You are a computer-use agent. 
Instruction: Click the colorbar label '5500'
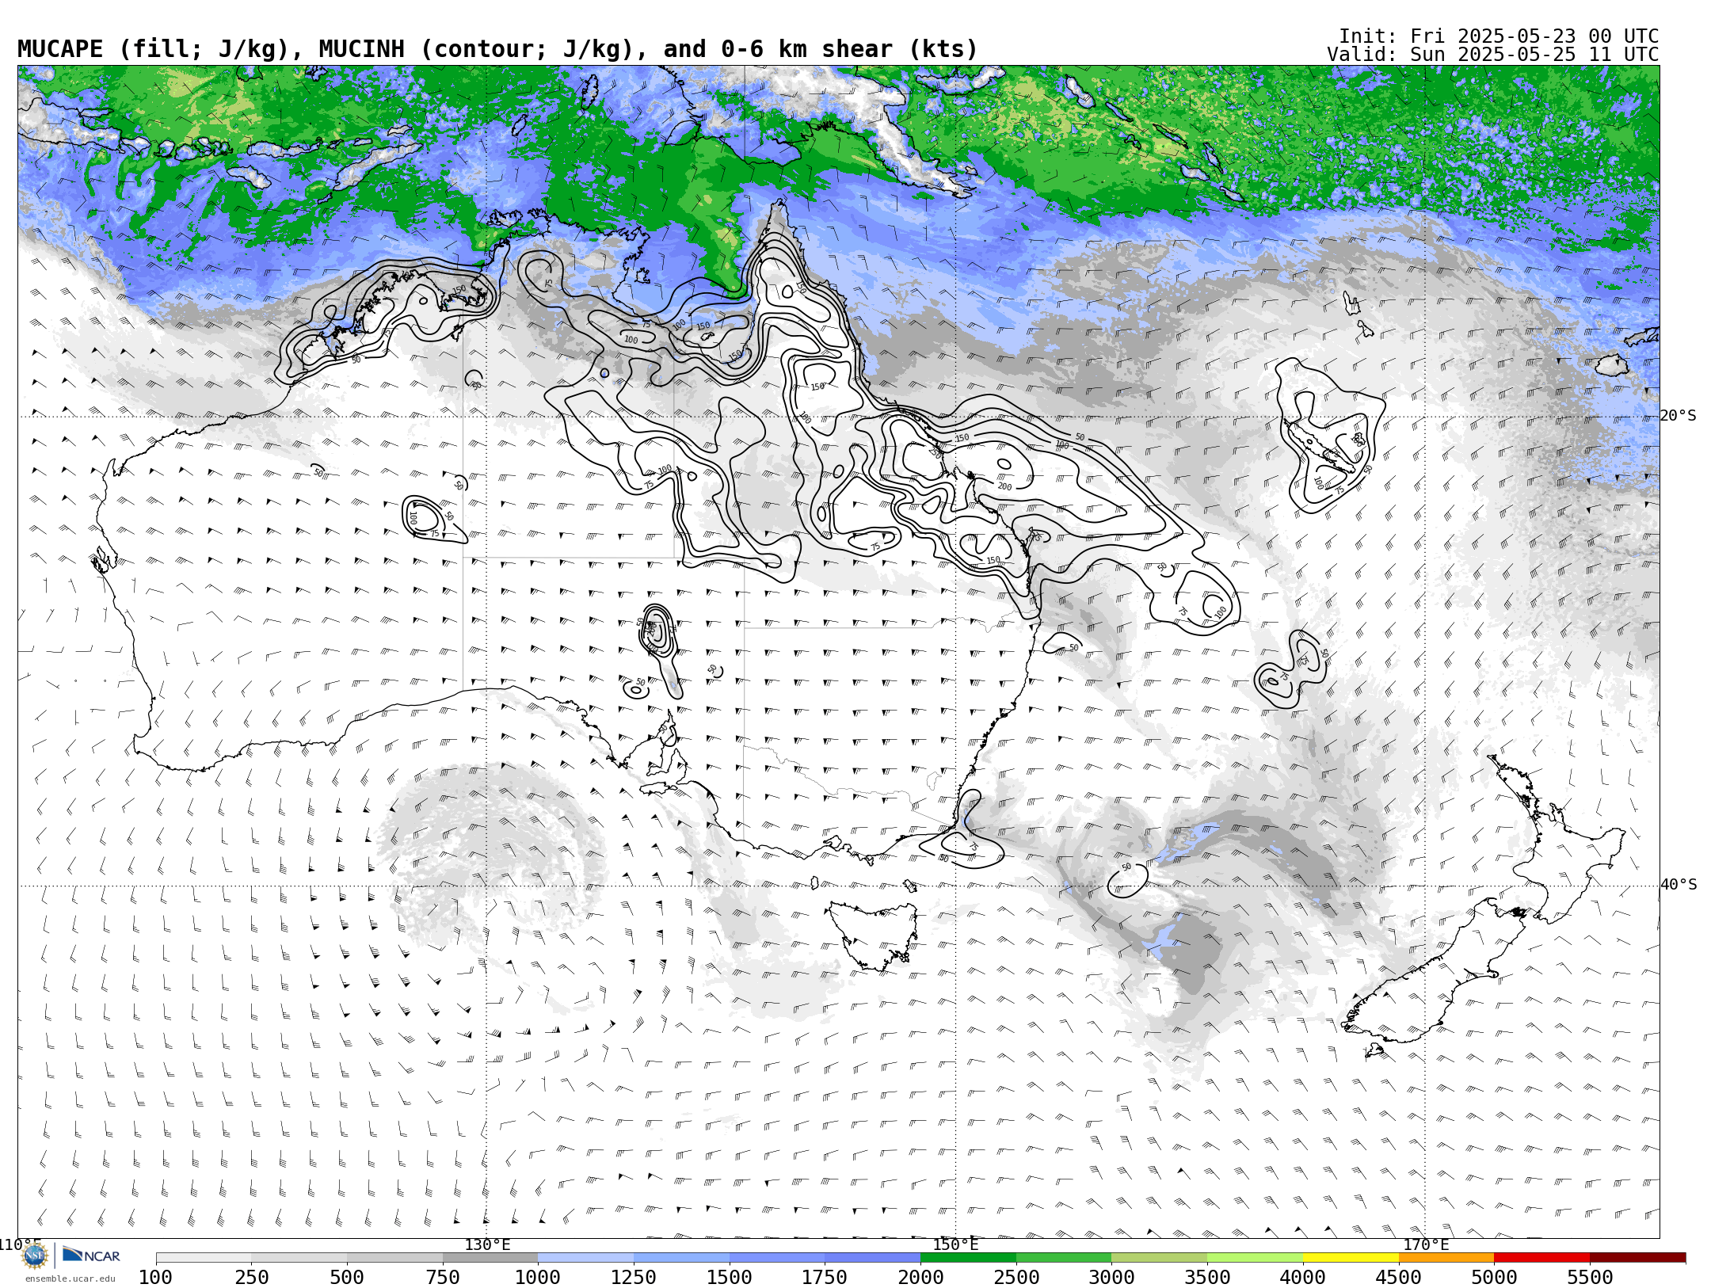click(1590, 1277)
